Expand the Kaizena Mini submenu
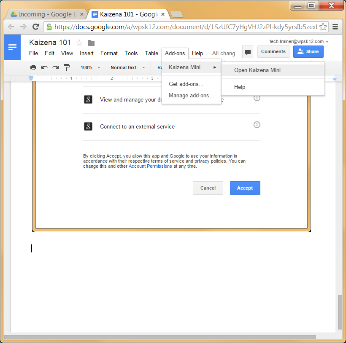This screenshot has width=346, height=343. pos(192,67)
